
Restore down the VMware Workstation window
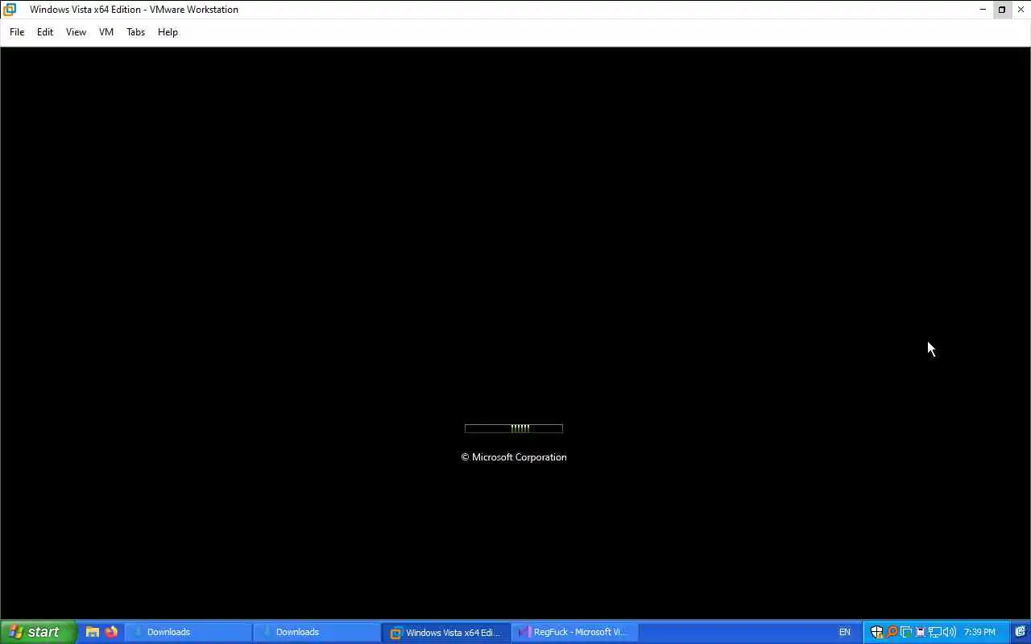(x=1002, y=10)
